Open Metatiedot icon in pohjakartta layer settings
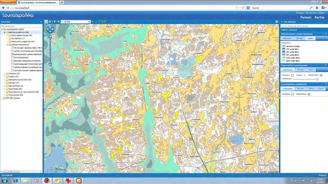Image resolution: width=328 pixels, height=184 pixels. [x=309, y=94]
